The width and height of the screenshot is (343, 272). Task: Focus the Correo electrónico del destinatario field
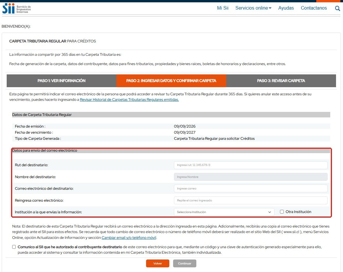(x=251, y=188)
